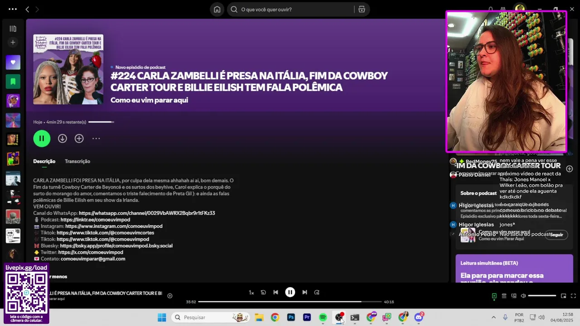Viewport: 580px width, 326px height.
Task: Click the episode cover art
Action: (68, 69)
